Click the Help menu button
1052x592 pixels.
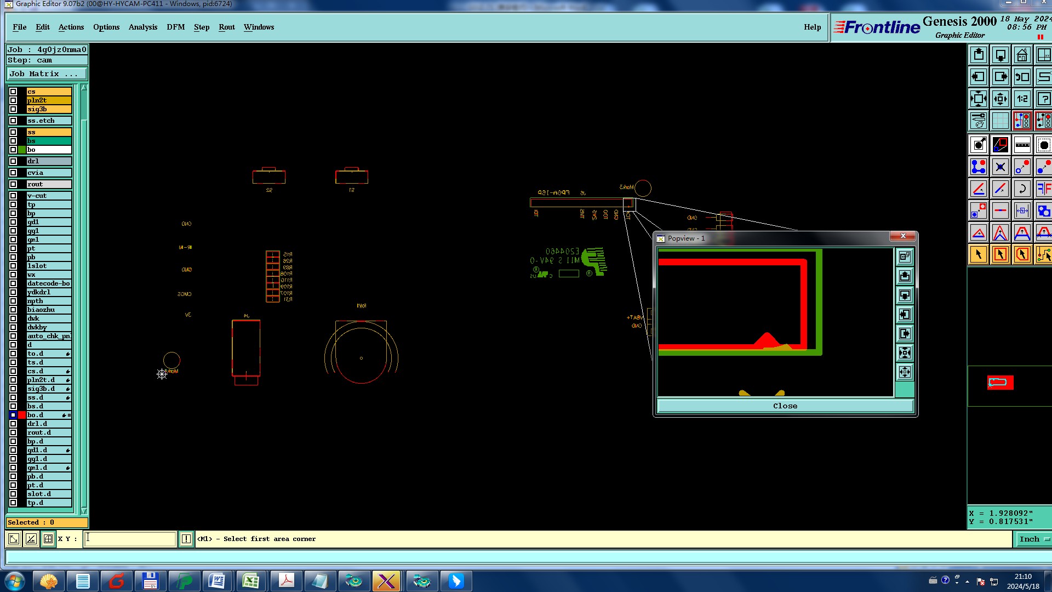[812, 27]
